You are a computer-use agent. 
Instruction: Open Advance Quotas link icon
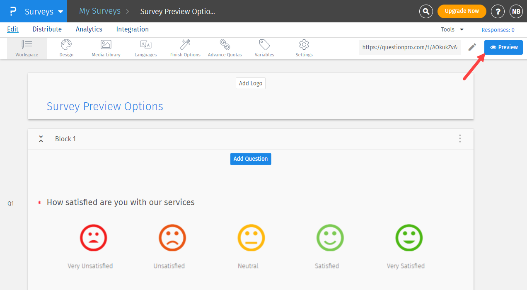click(x=225, y=45)
